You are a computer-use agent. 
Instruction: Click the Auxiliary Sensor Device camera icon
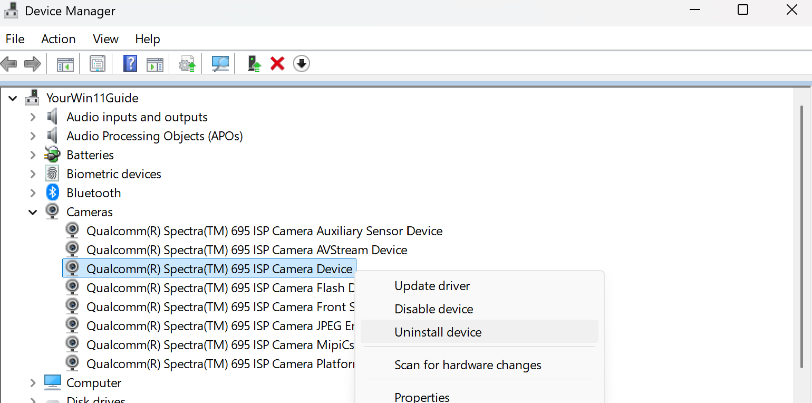coord(72,231)
